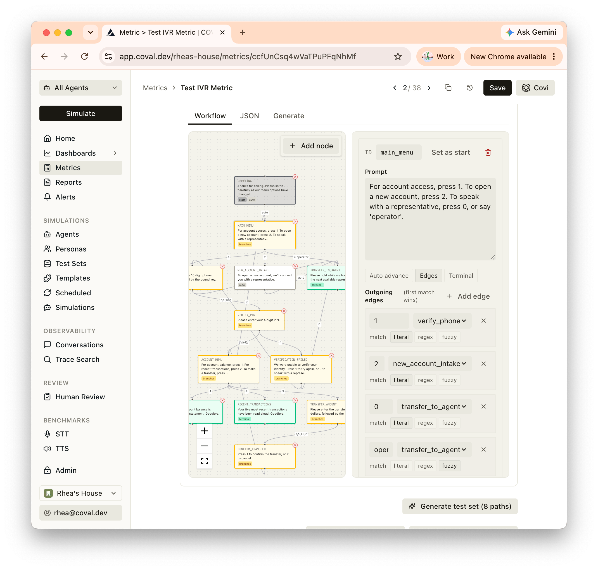Image resolution: width=598 pixels, height=570 pixels.
Task: Select Terminal node mode
Action: [461, 275]
